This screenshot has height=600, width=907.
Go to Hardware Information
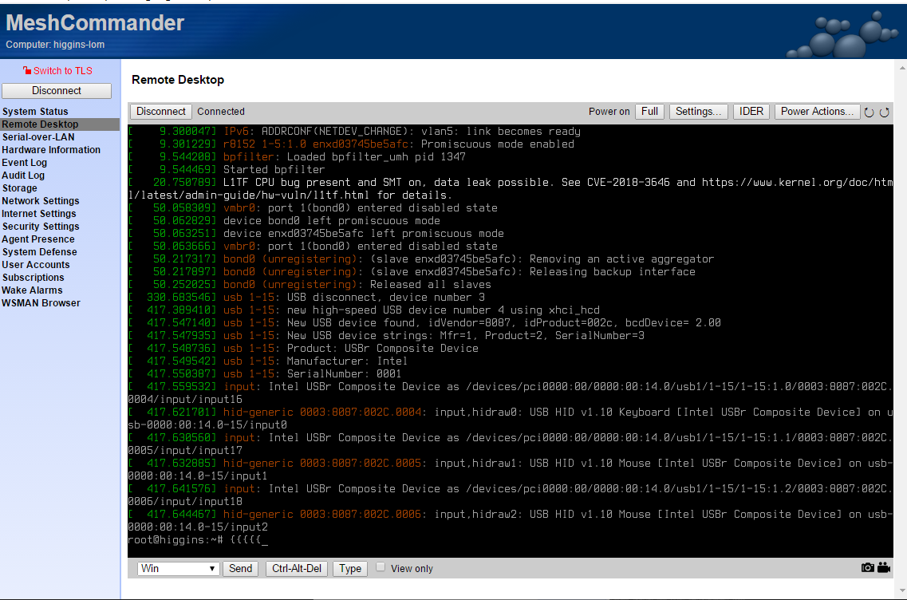point(51,149)
